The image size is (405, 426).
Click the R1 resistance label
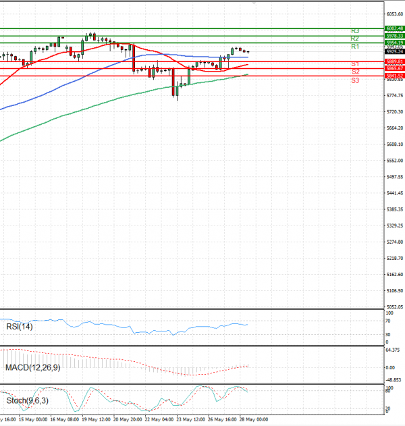355,47
